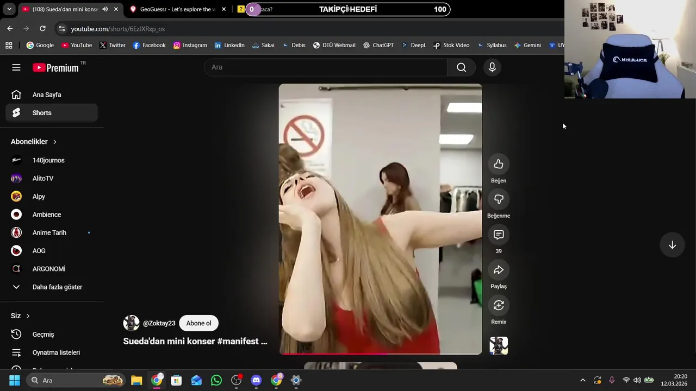
Task: Close the GeoGuessr tab
Action: click(223, 9)
